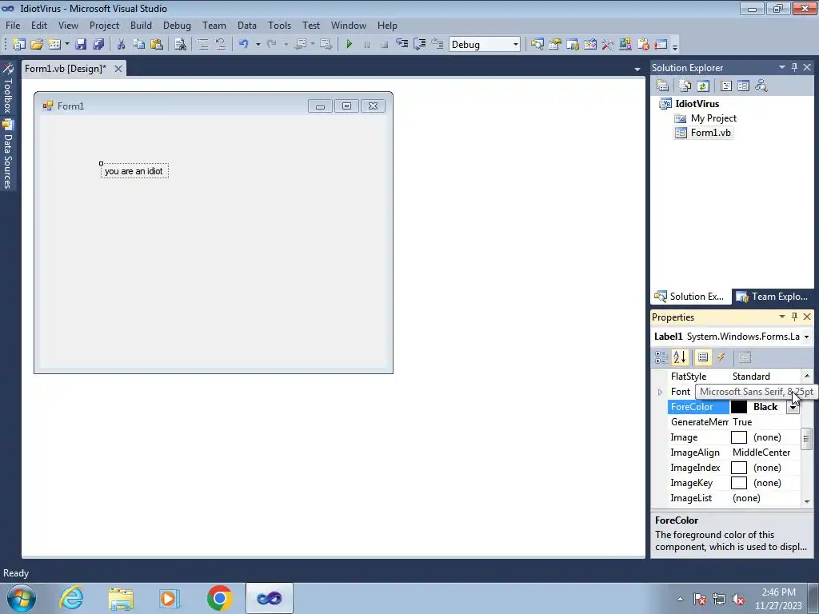
Task: Click the Step Into toolbar icon
Action: [402, 45]
